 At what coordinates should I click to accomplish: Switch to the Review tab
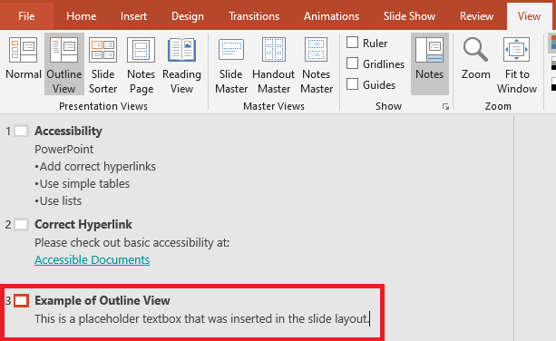476,16
